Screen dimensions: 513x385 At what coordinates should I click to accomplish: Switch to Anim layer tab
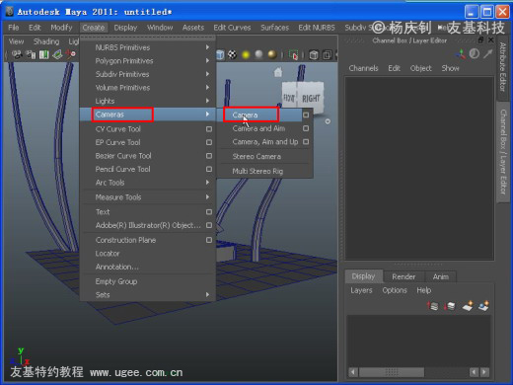441,276
